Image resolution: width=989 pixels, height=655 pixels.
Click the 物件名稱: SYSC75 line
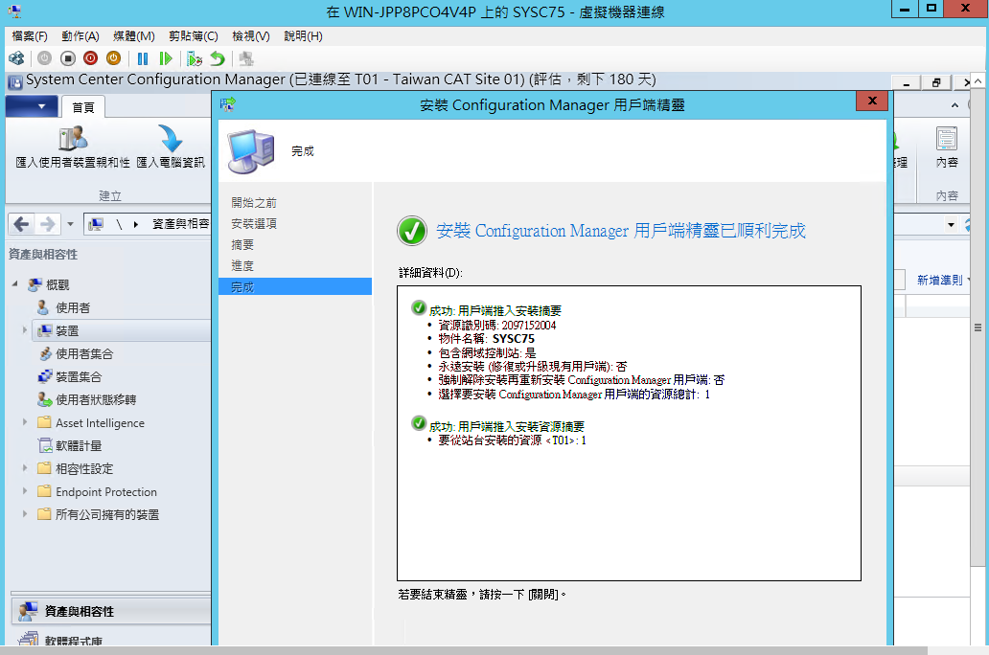point(486,339)
